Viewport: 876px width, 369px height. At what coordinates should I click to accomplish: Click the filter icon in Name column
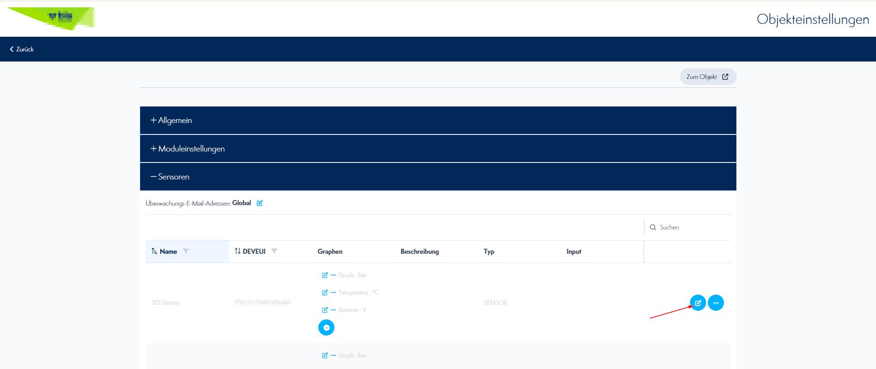click(186, 251)
